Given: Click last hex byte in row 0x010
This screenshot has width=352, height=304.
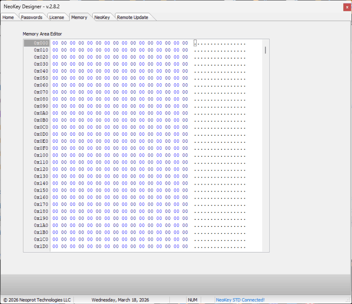Looking at the screenshot, I should pyautogui.click(x=185, y=50).
